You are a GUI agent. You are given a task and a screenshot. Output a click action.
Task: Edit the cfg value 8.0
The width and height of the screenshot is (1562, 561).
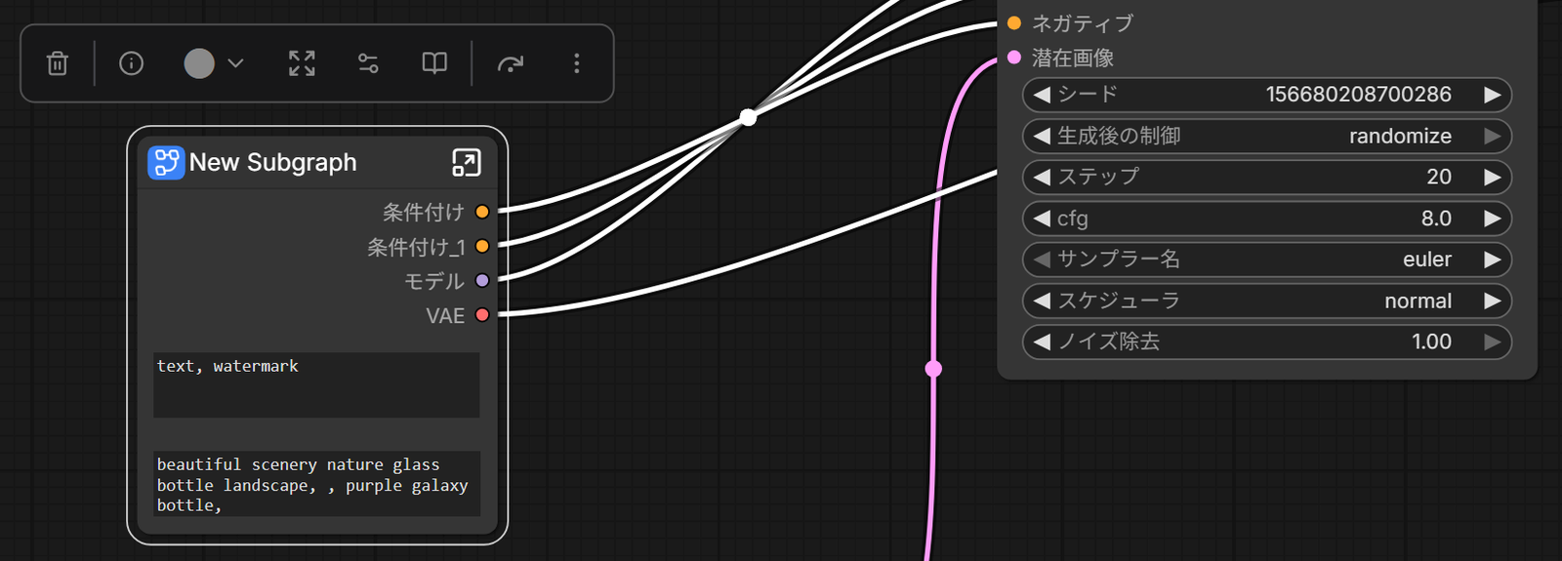click(x=1436, y=219)
